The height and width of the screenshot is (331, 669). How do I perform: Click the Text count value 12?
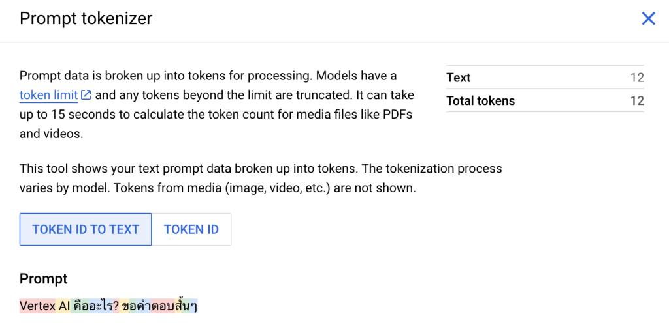coord(638,78)
